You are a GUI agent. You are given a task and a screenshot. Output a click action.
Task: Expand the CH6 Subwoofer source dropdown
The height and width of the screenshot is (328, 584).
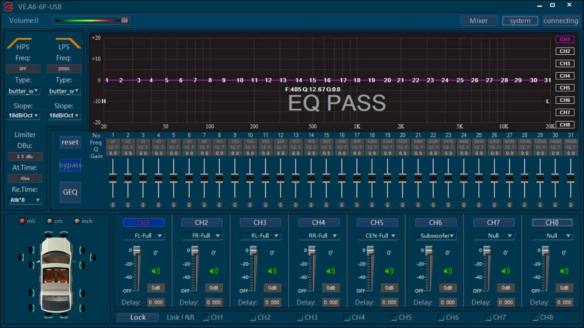point(437,236)
